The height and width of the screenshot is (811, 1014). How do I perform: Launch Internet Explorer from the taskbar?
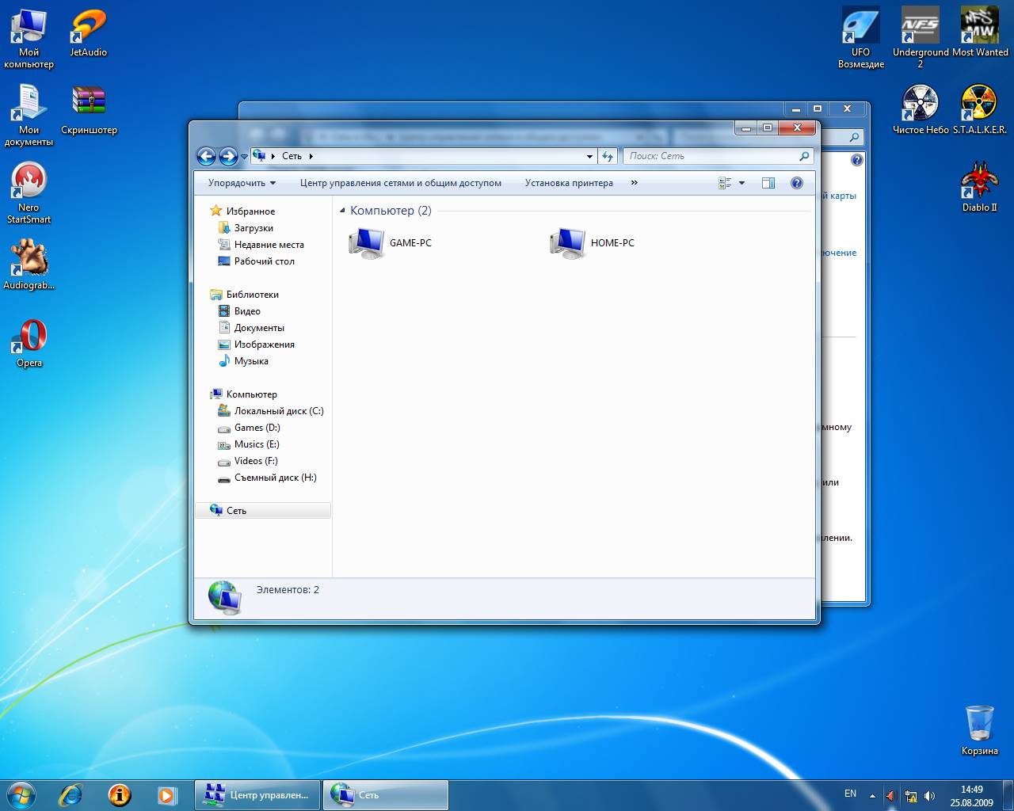coord(71,794)
